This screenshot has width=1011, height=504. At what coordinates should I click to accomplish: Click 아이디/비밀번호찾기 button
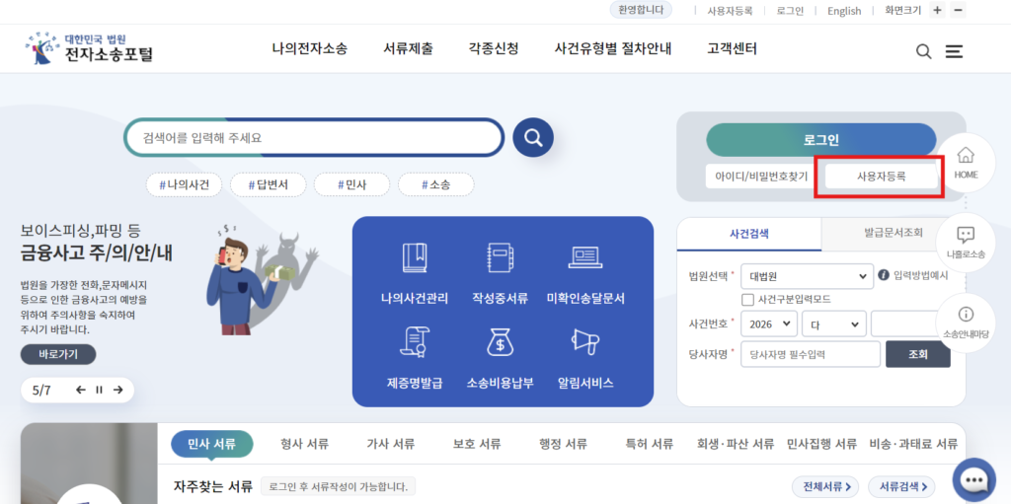[x=761, y=176]
